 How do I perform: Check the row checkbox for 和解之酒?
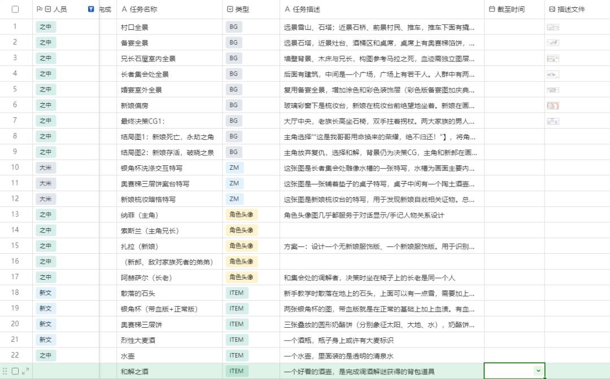click(15, 371)
